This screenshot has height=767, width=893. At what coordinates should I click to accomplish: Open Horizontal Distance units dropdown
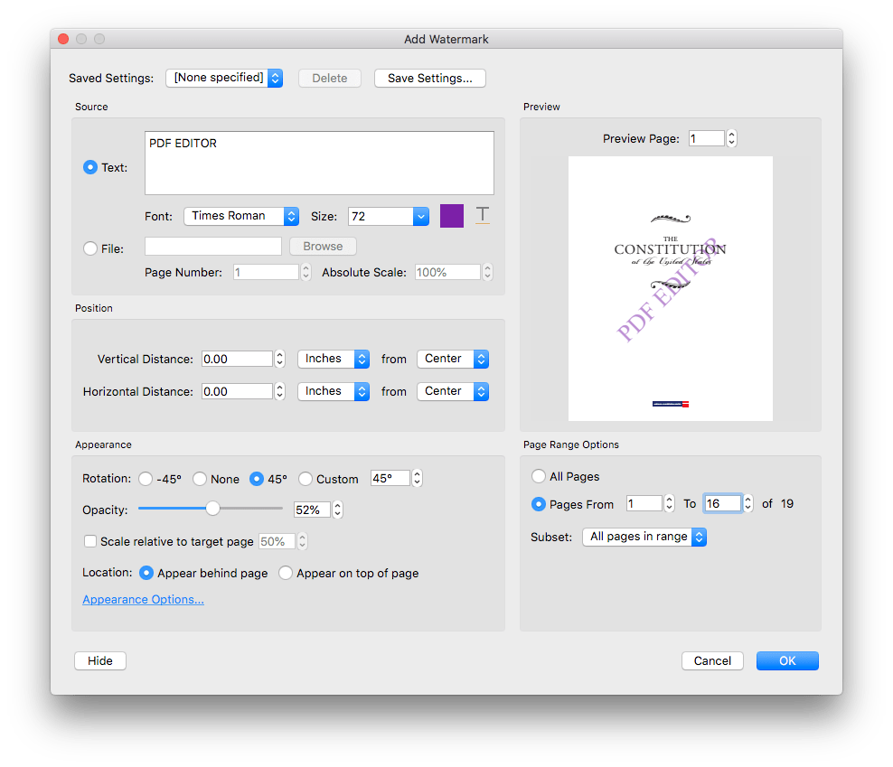(x=334, y=391)
